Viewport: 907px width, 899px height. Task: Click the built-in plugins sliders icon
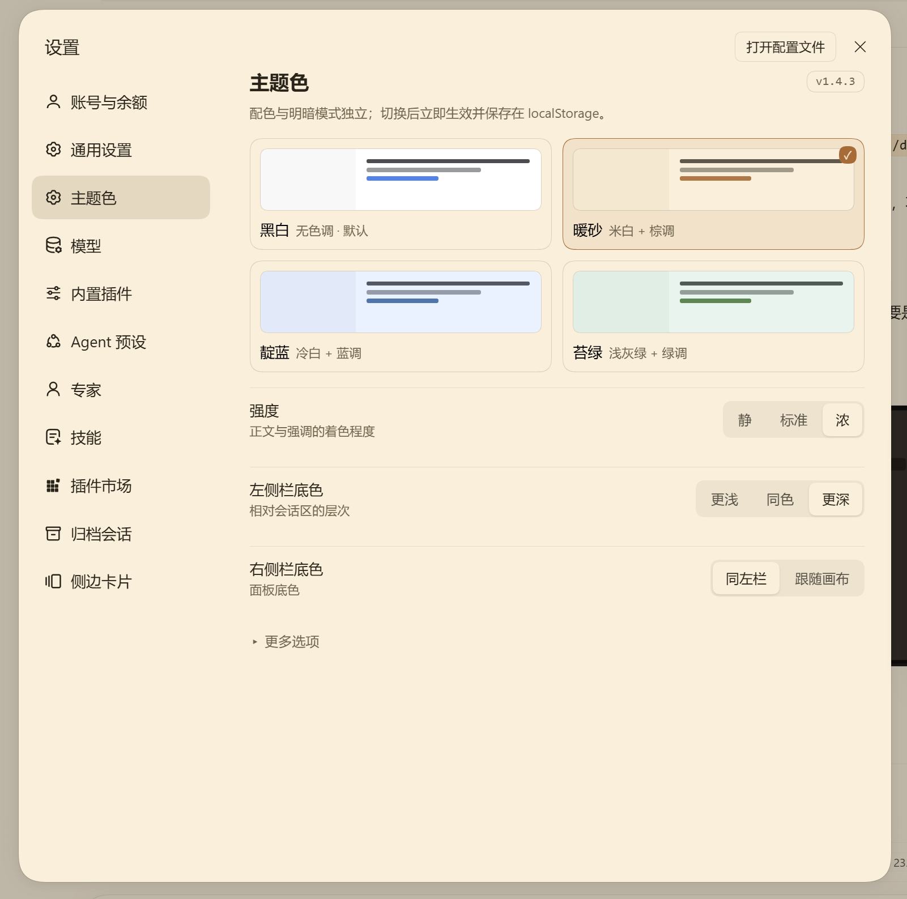tap(53, 293)
